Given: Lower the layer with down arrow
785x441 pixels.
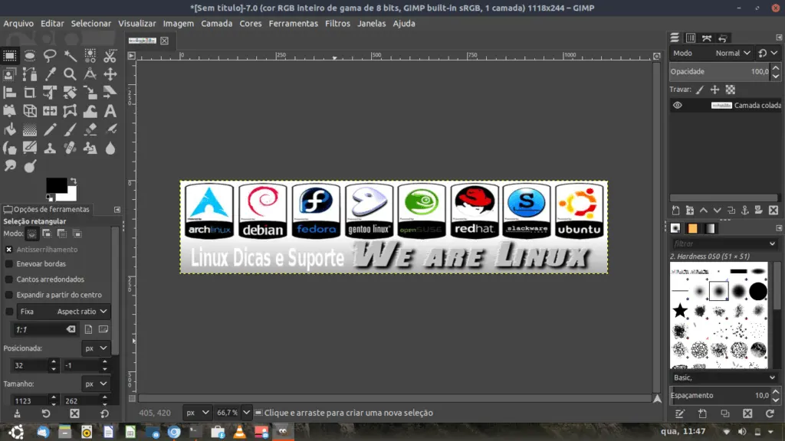Looking at the screenshot, I should point(718,211).
